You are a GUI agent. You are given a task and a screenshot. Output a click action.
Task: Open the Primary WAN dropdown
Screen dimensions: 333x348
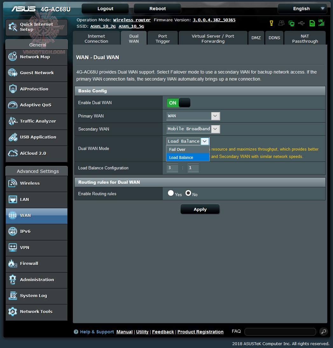[193, 116]
